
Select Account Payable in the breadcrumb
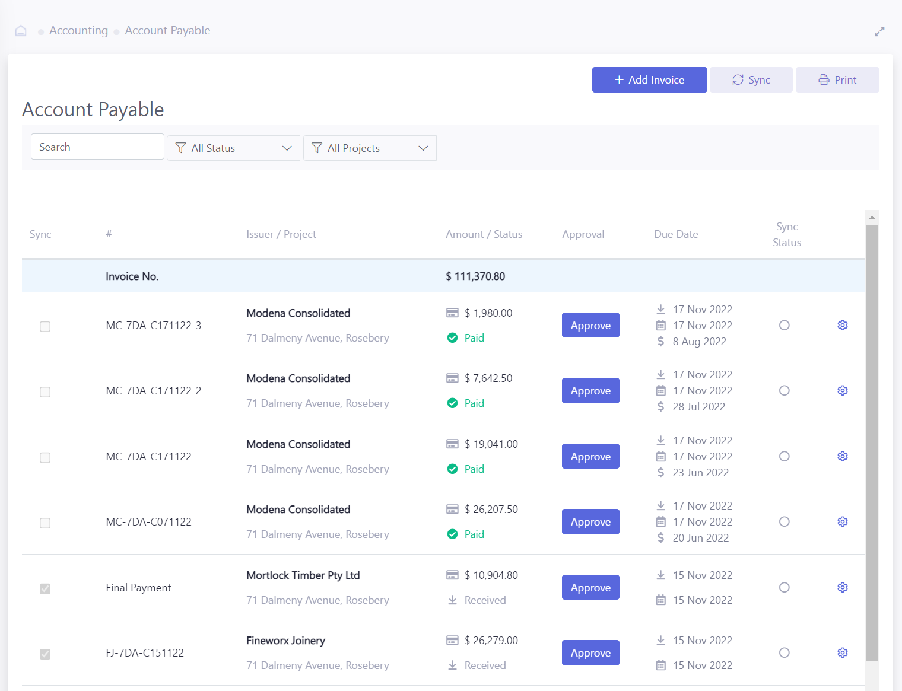[167, 30]
